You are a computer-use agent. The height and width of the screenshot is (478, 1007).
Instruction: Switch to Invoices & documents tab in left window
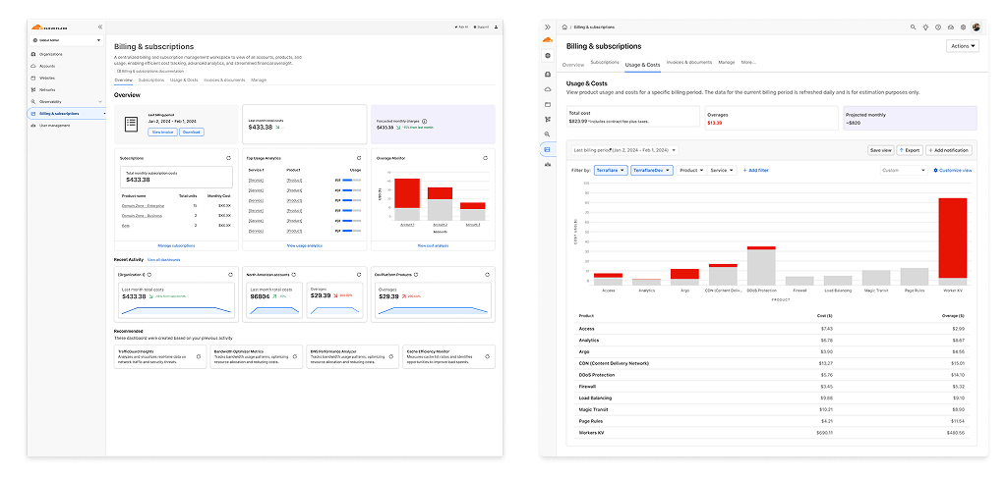click(x=224, y=80)
